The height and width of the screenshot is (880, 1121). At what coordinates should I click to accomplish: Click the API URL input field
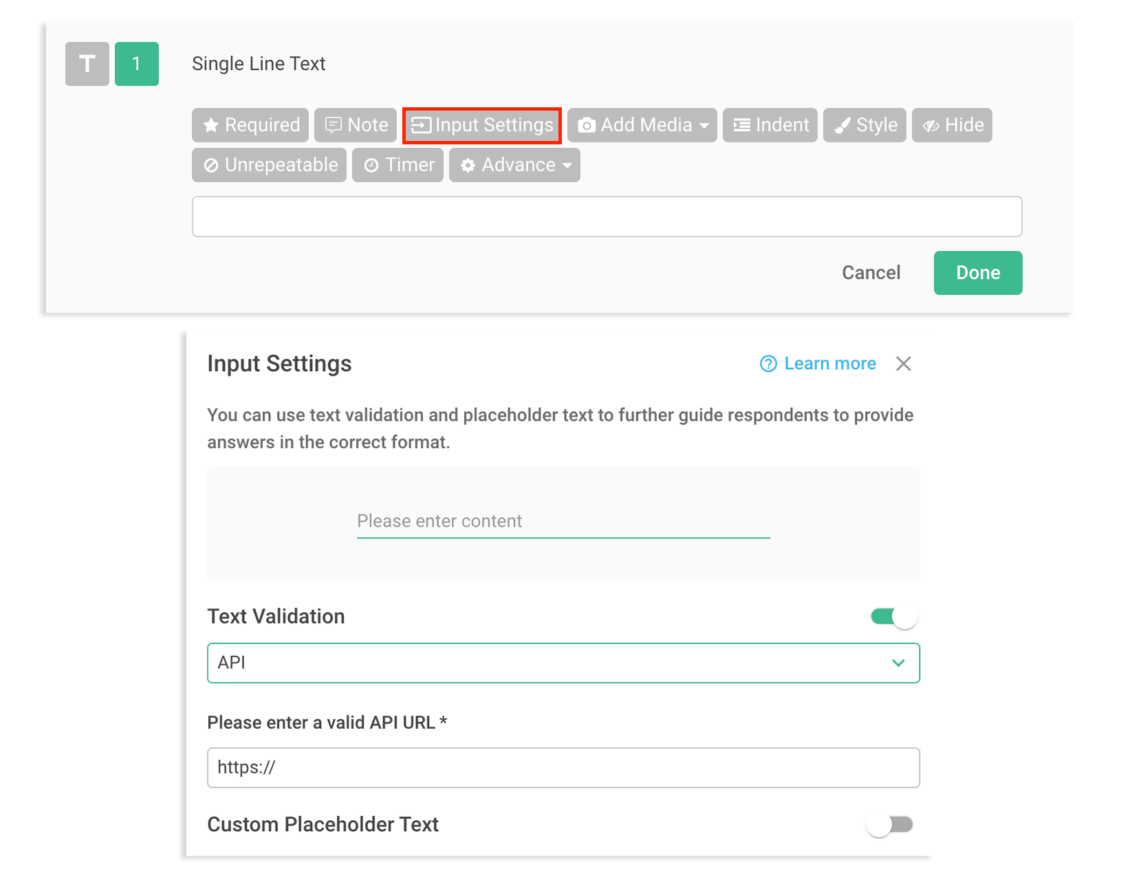point(563,768)
